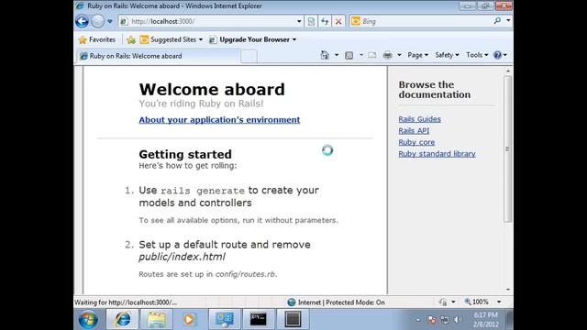Click the network tray icon

pyautogui.click(x=444, y=320)
